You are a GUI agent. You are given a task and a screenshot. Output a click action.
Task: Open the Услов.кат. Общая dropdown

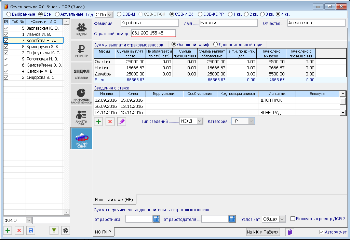pos(282,219)
